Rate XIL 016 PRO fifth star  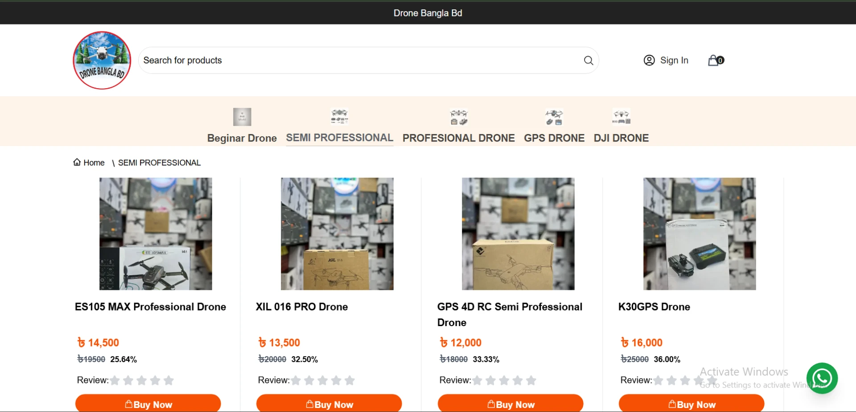click(350, 380)
